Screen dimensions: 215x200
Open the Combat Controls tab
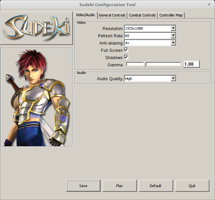click(x=142, y=15)
